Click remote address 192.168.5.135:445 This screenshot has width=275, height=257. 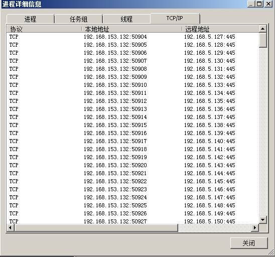tap(210, 101)
